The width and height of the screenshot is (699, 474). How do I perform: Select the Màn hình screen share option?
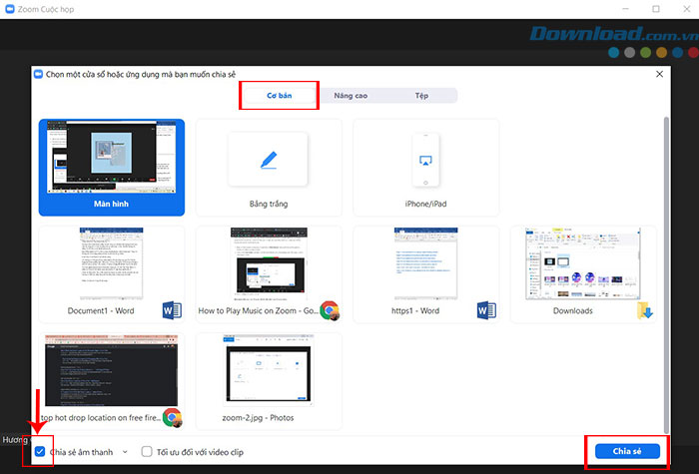coord(112,168)
